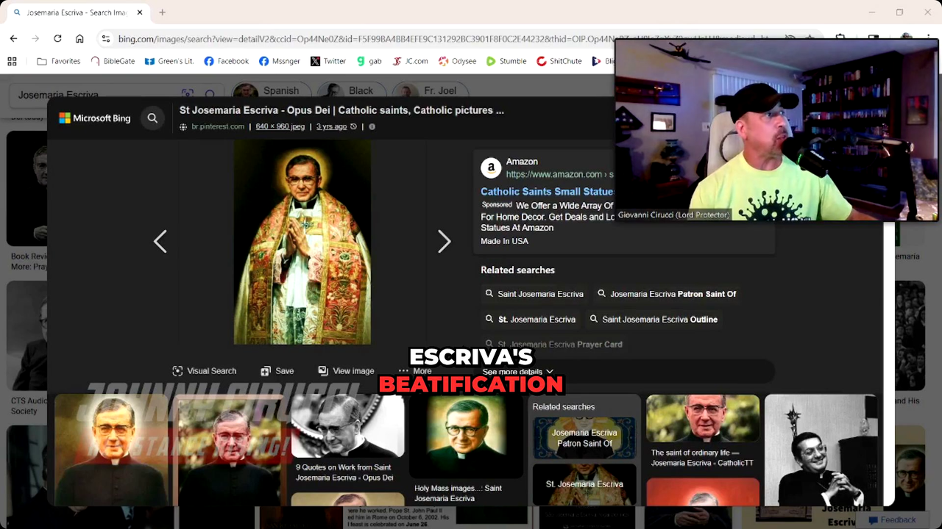Open the Apps grid in bookmarks bar
The height and width of the screenshot is (529, 942).
[x=12, y=61]
